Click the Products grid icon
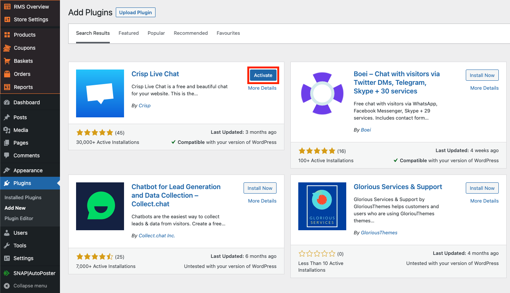Screen dimensions: 510x293 click(7, 35)
